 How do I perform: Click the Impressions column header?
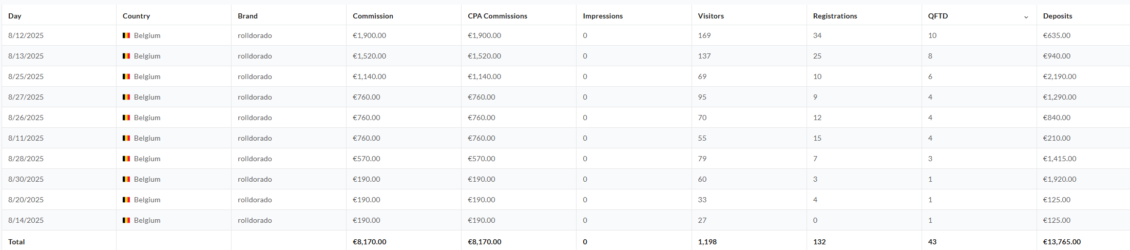pos(603,16)
